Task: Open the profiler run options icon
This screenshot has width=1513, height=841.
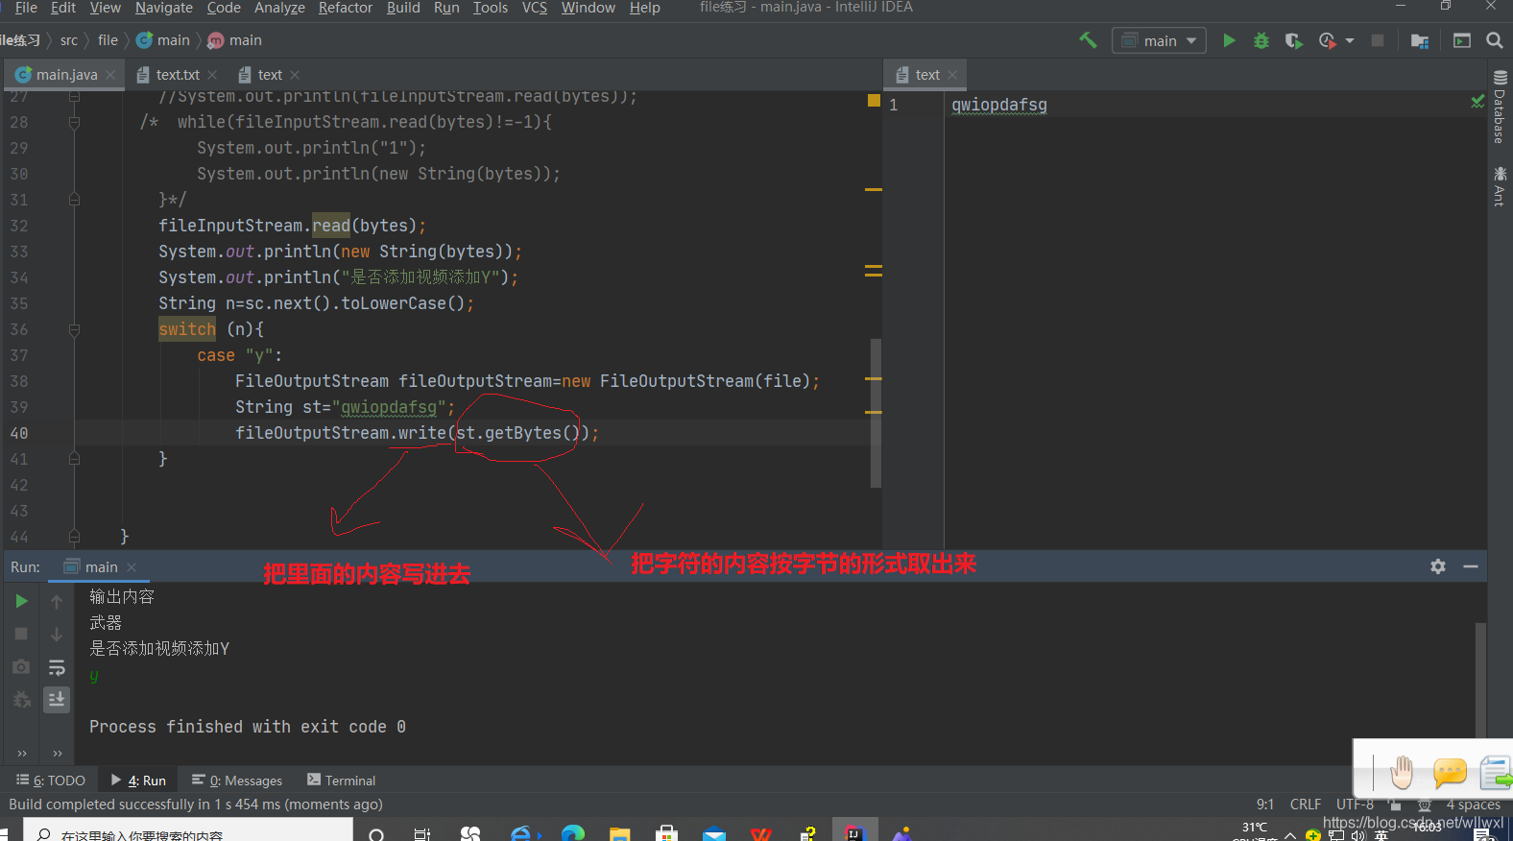Action: coord(1328,40)
